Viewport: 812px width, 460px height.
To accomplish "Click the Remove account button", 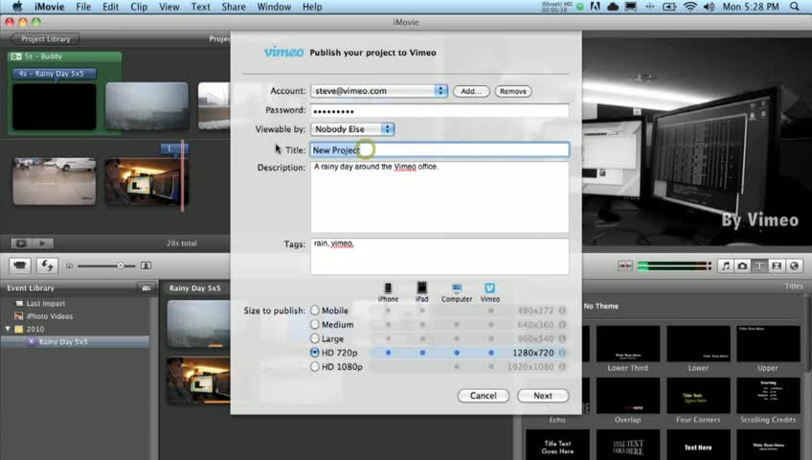I will tap(512, 91).
